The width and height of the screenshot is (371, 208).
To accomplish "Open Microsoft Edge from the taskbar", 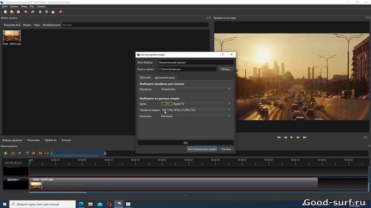I will click(81, 204).
